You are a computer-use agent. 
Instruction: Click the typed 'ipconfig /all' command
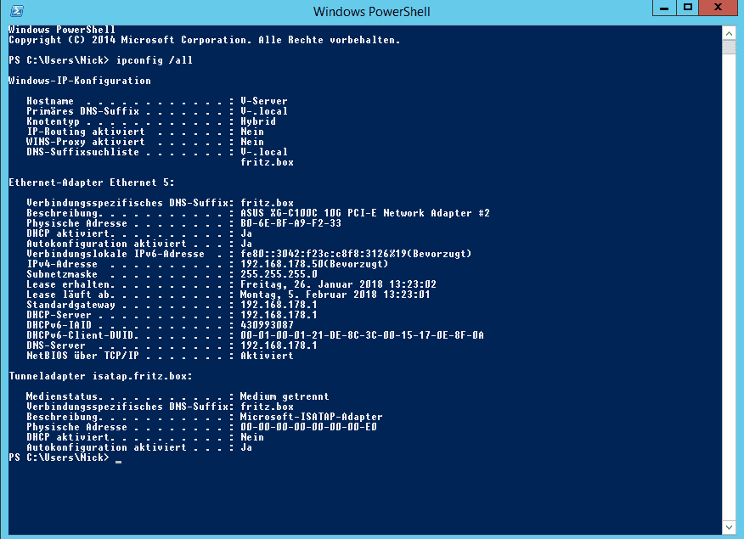click(150, 60)
